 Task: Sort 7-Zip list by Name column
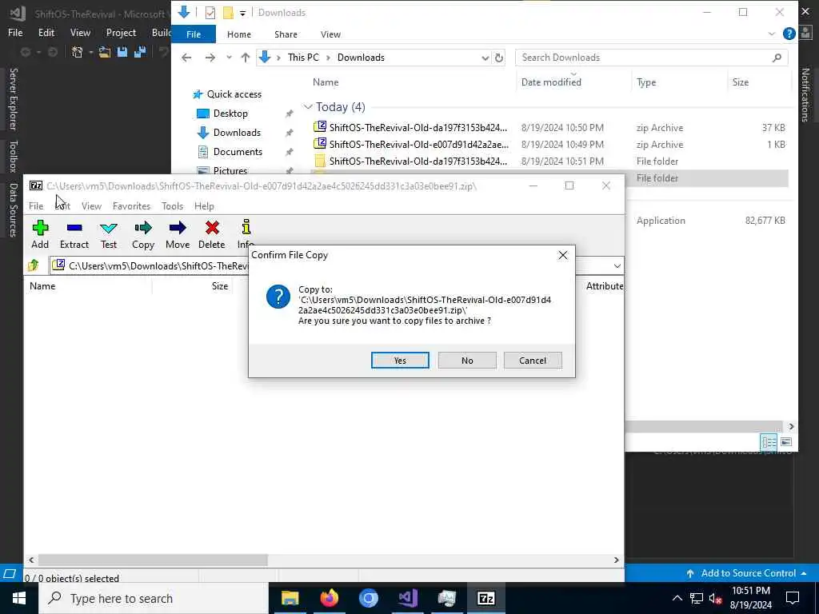pos(42,285)
